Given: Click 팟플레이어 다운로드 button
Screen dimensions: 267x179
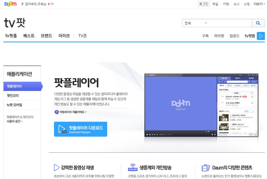Looking at the screenshot, I should (x=80, y=129).
